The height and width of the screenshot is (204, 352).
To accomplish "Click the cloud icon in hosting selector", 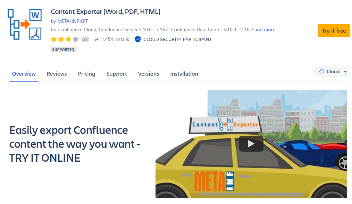I will 321,71.
